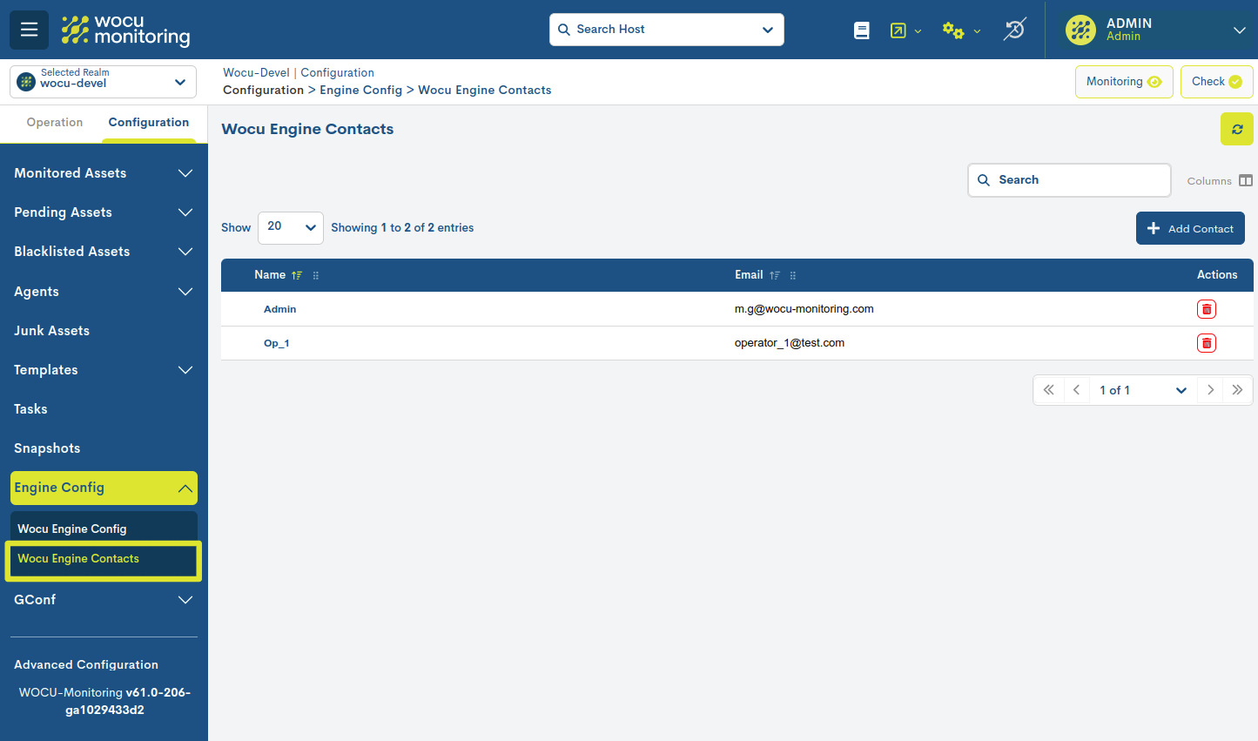The image size is (1258, 741).
Task: Go to next page
Action: click(x=1210, y=390)
